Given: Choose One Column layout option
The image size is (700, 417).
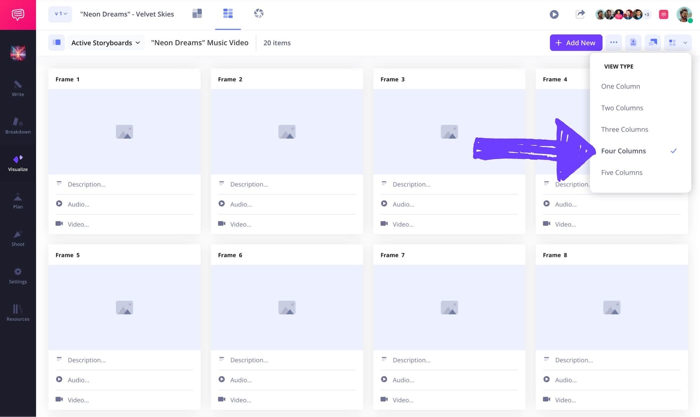Looking at the screenshot, I should [620, 86].
